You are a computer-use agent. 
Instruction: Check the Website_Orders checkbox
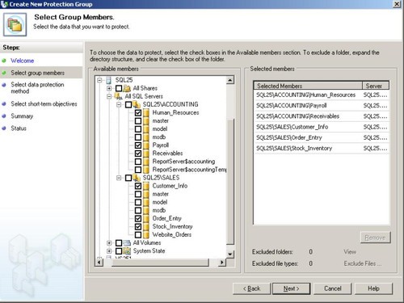click(x=138, y=234)
